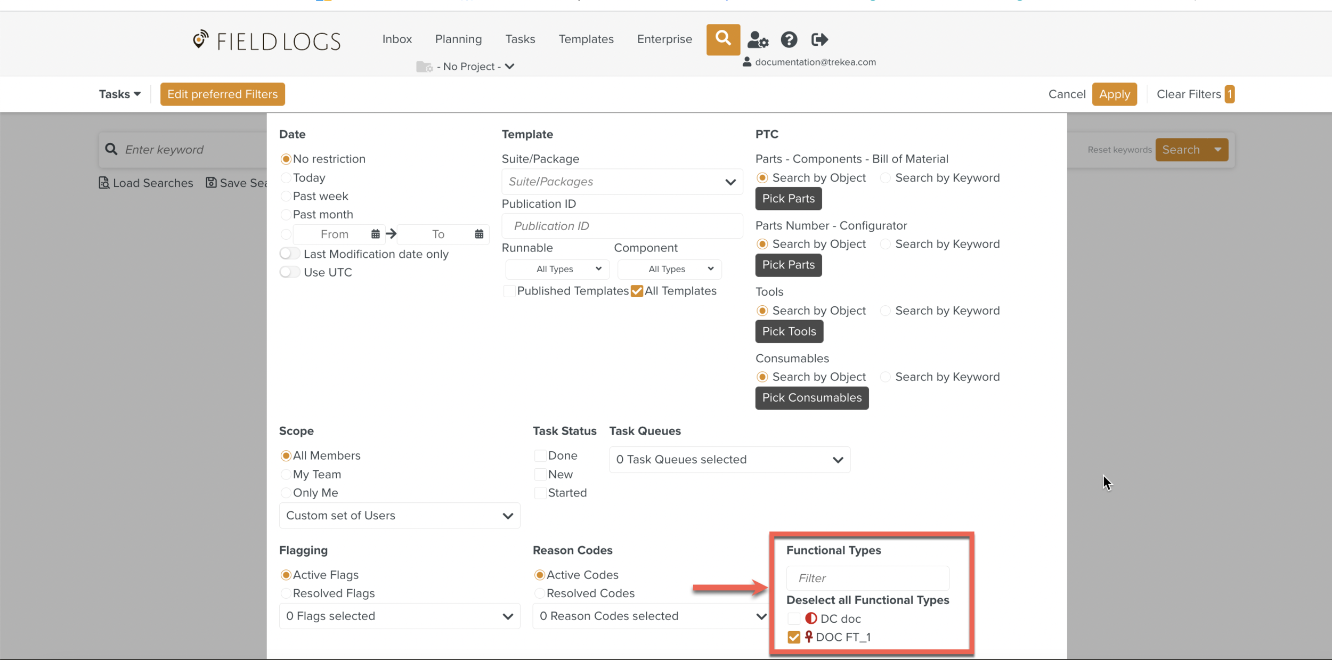1332x660 pixels.
Task: Open the From date calendar icon
Action: point(376,234)
